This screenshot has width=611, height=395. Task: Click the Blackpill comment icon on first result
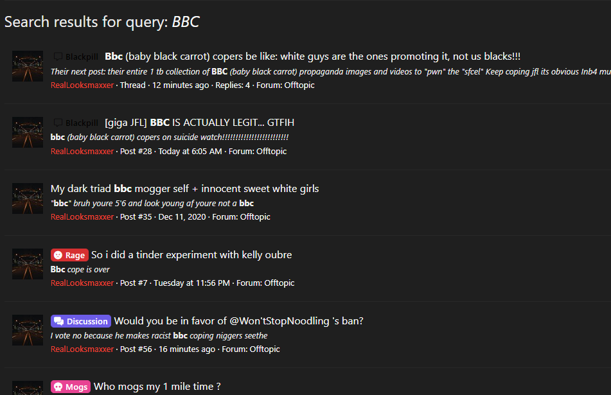[58, 57]
